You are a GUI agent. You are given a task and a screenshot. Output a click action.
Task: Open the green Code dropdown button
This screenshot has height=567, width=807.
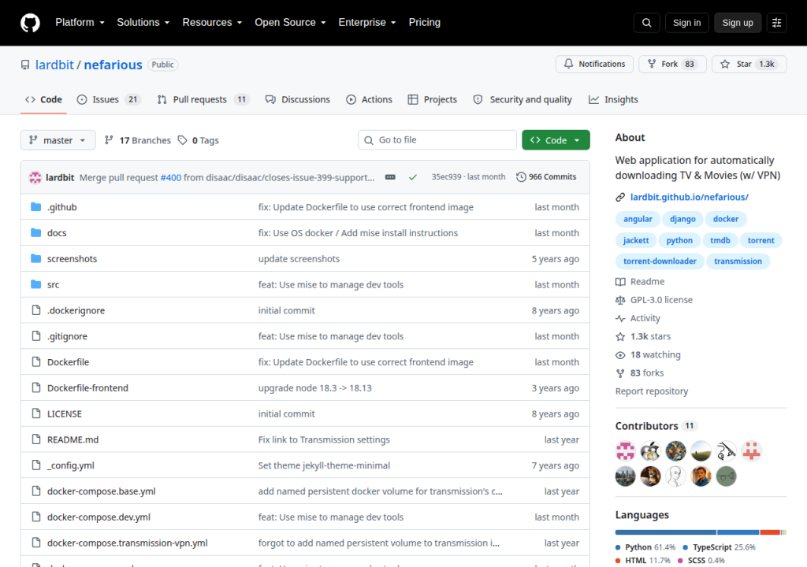click(x=556, y=140)
